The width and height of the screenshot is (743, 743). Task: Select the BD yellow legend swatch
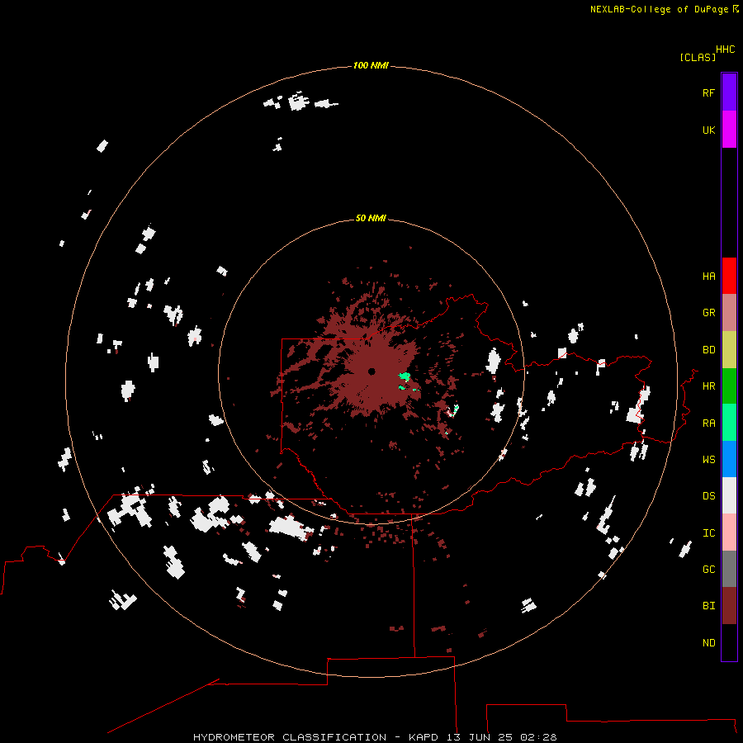pyautogui.click(x=729, y=350)
